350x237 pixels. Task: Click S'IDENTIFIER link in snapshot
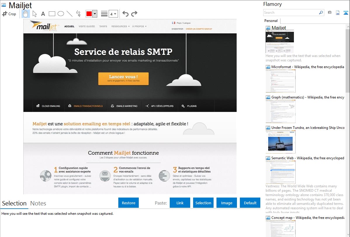(177, 29)
